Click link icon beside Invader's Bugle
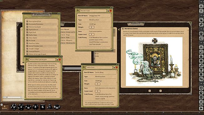The height and width of the screenshot is (115, 204). 27,49
